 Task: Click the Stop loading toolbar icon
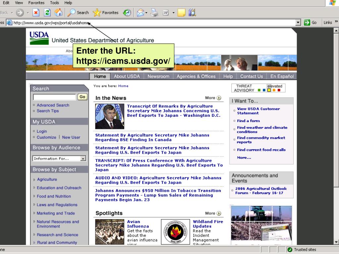click(36, 13)
